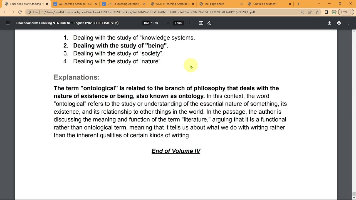Click the address bar file URL

click(x=148, y=12)
